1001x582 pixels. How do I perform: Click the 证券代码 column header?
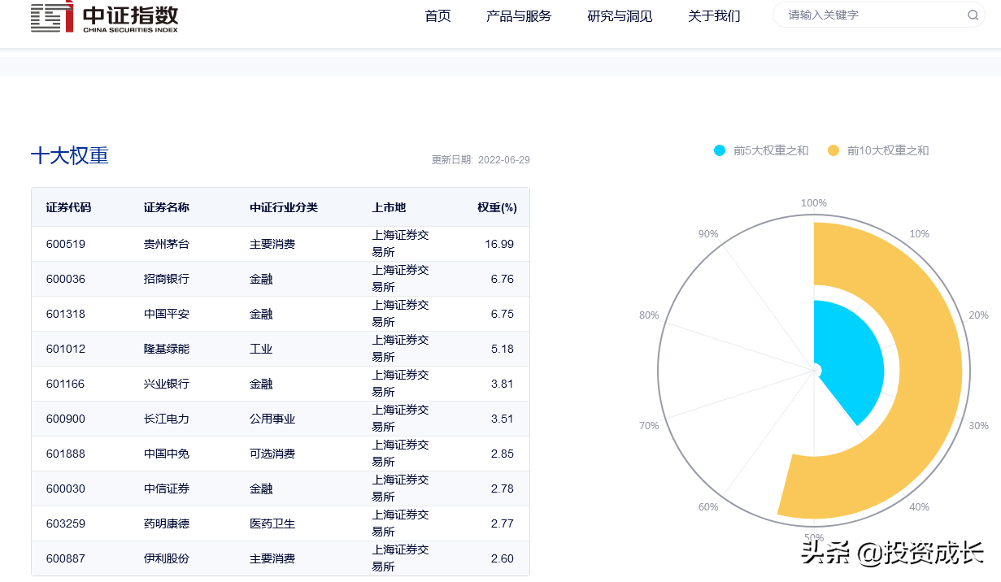68,207
